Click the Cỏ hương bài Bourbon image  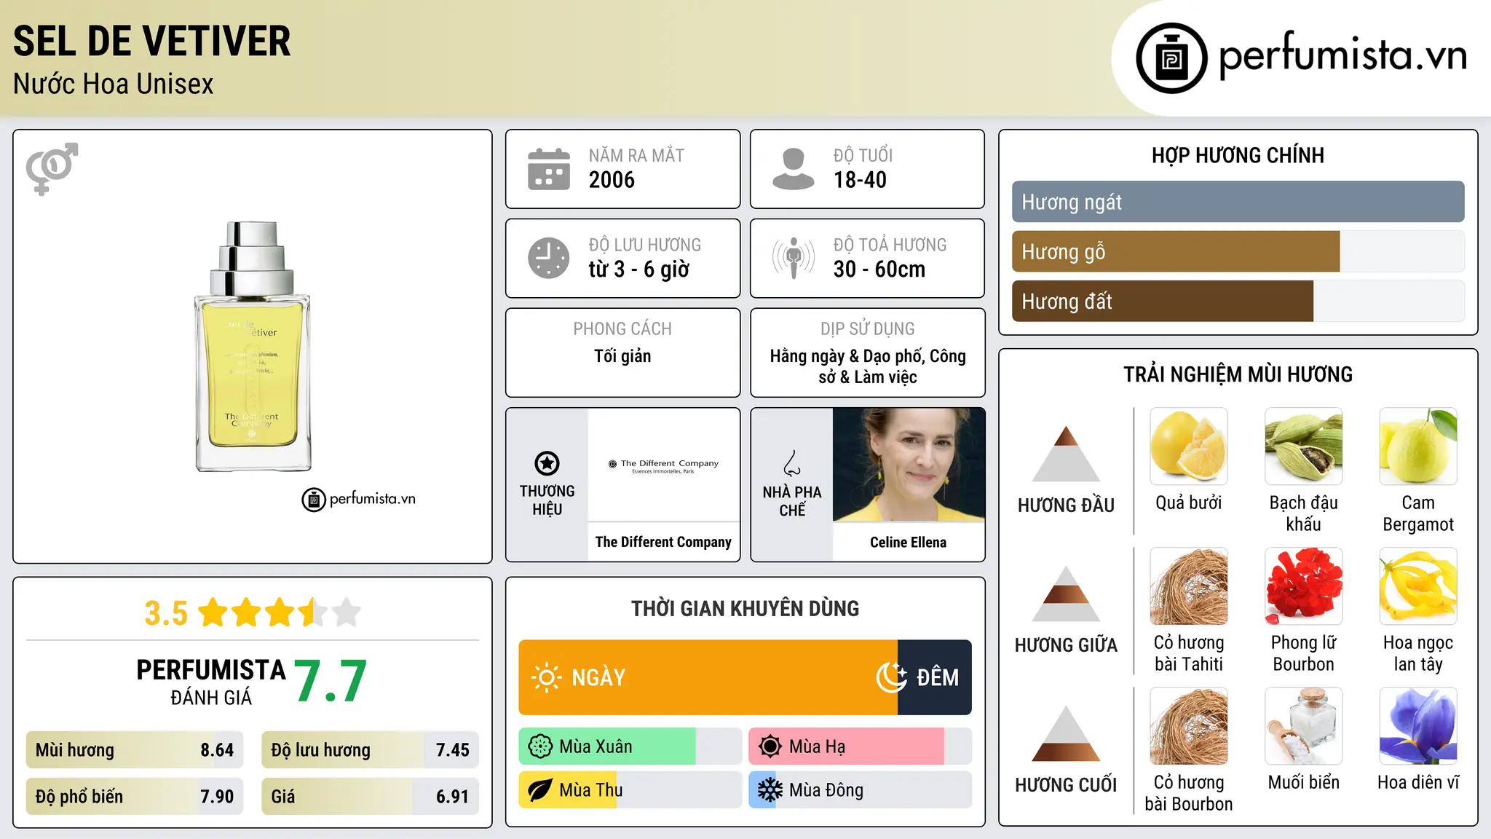(1189, 726)
